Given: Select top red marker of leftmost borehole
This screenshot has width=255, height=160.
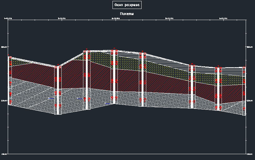Looking at the screenshot, I should (x=10, y=58).
